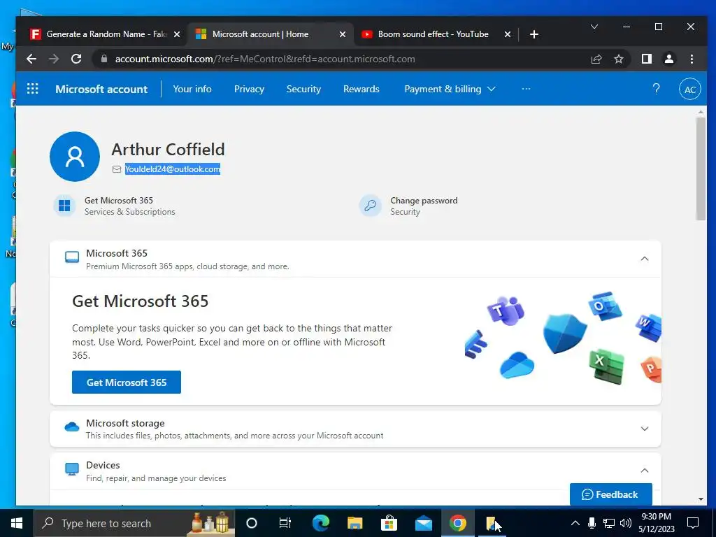
Task: Click the Type here to search box
Action: pos(135,523)
